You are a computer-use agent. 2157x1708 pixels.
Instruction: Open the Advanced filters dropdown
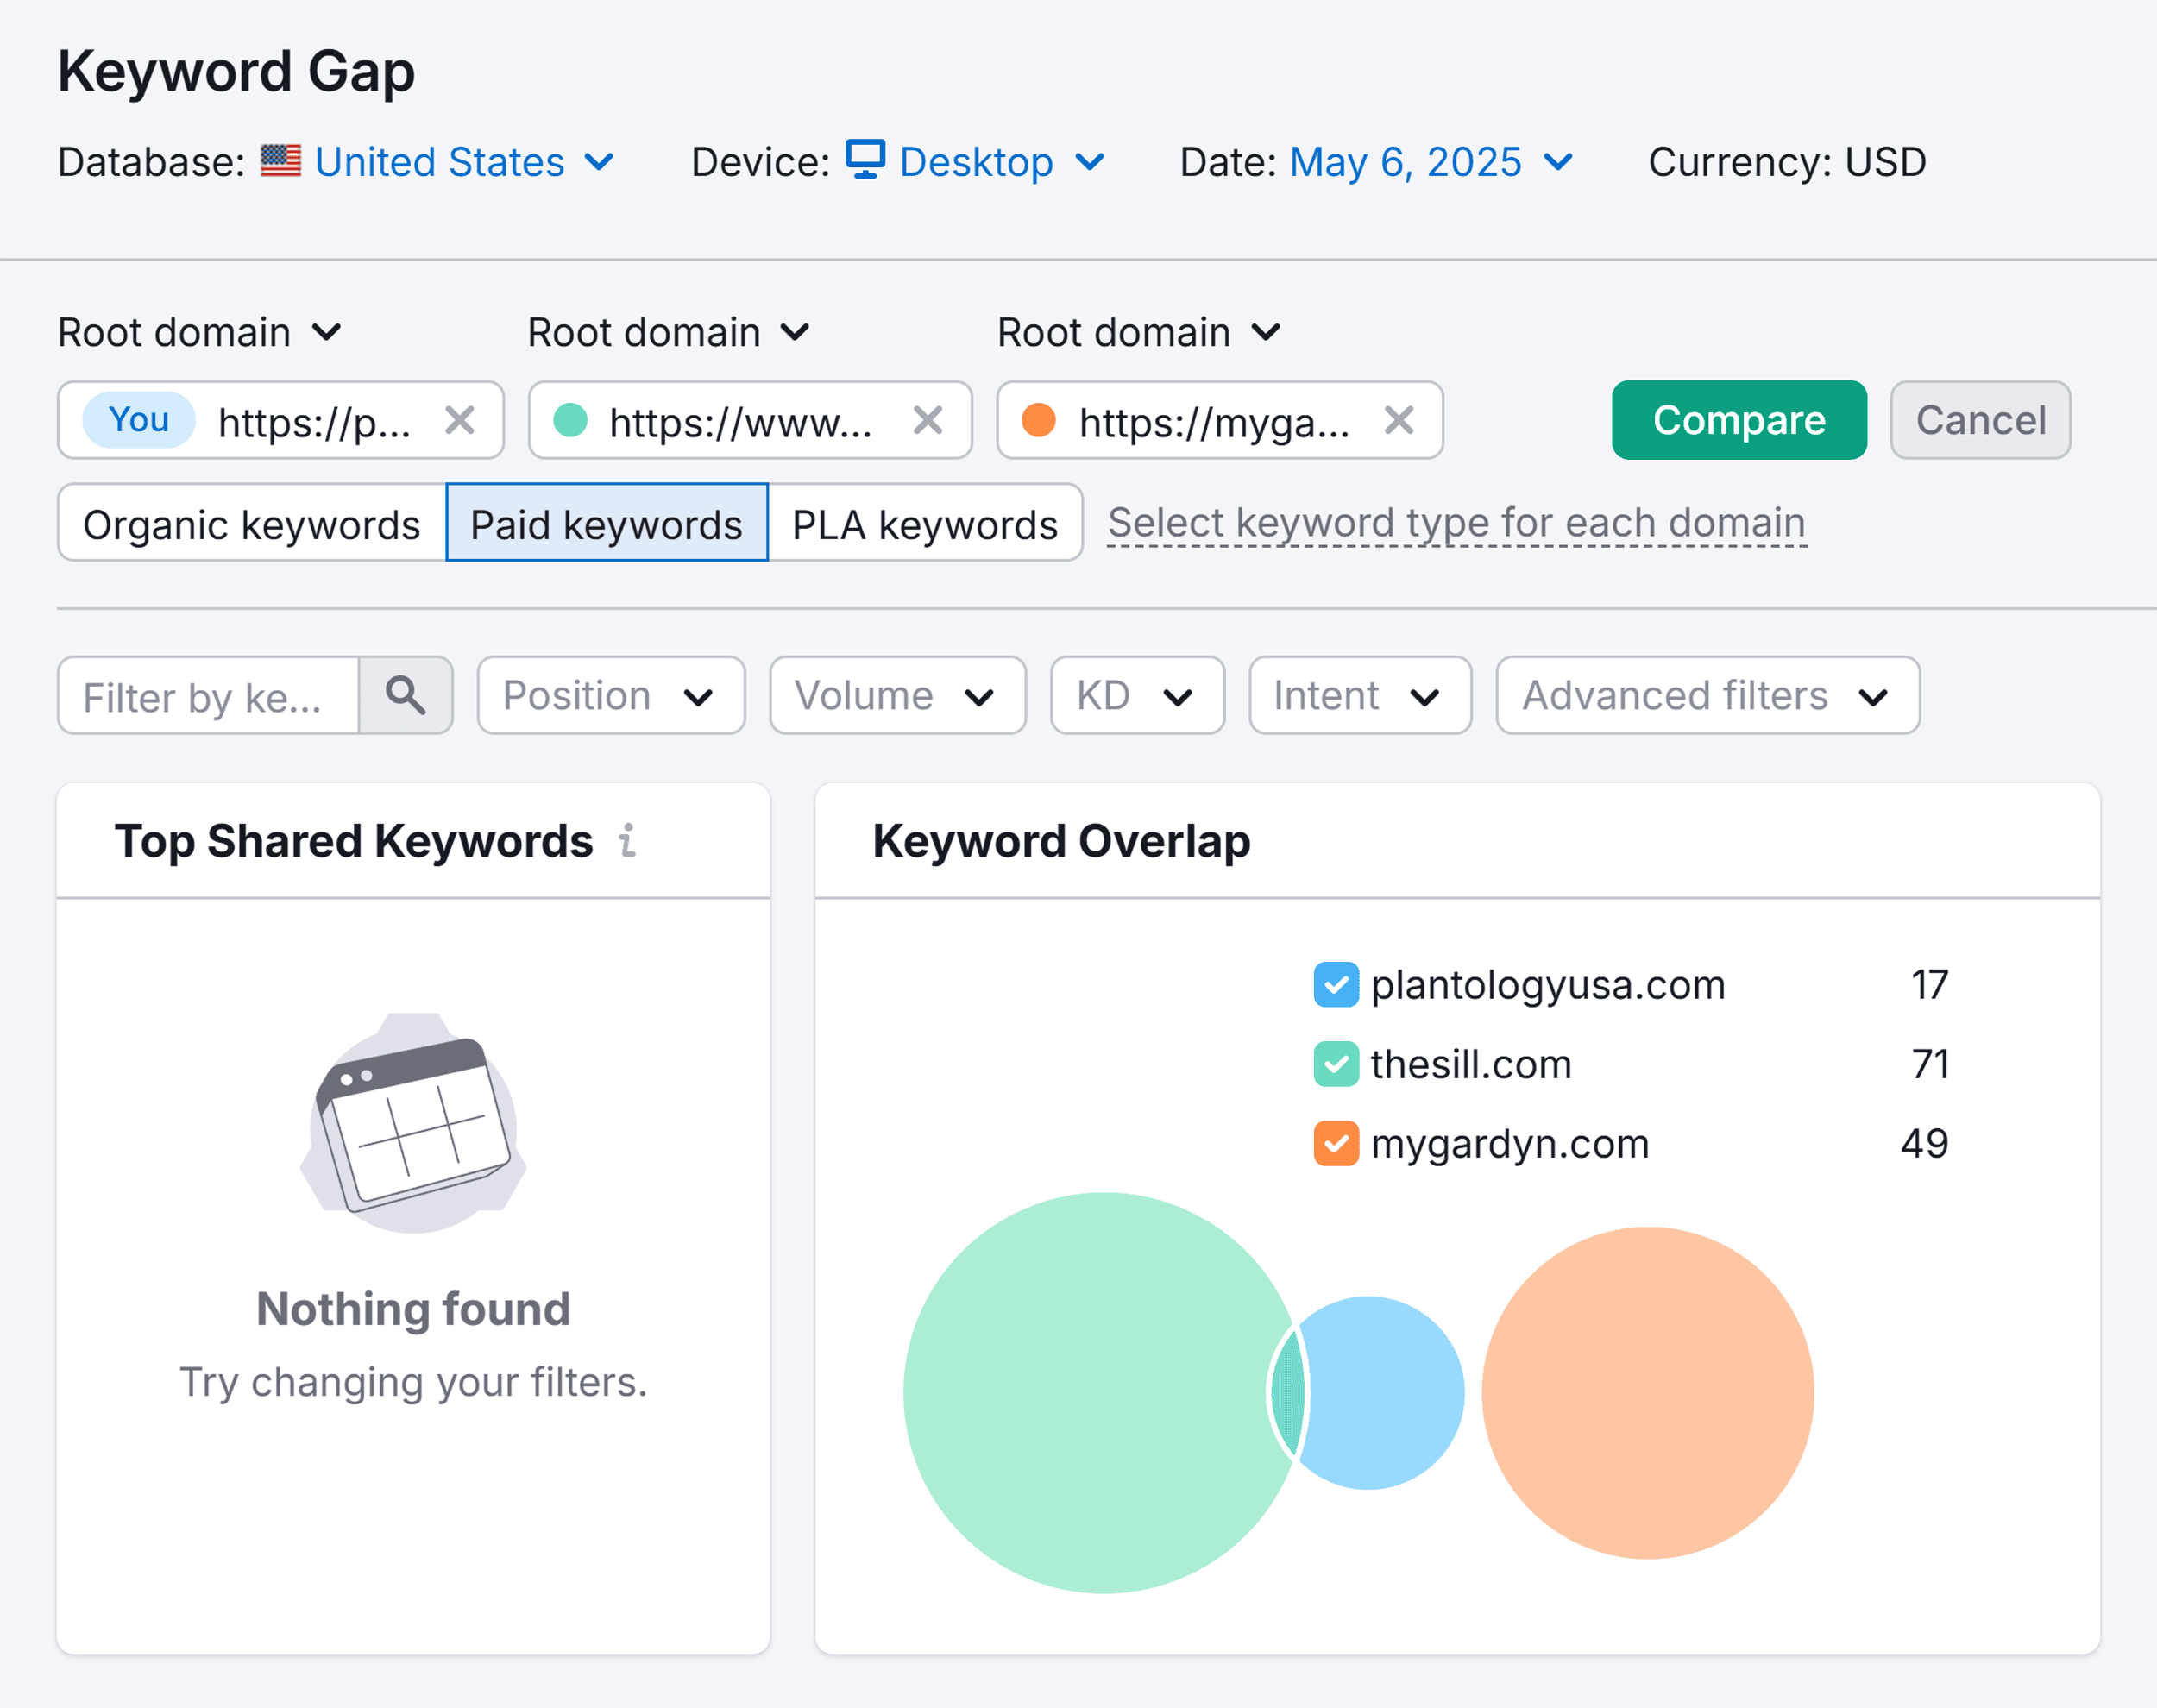1706,696
